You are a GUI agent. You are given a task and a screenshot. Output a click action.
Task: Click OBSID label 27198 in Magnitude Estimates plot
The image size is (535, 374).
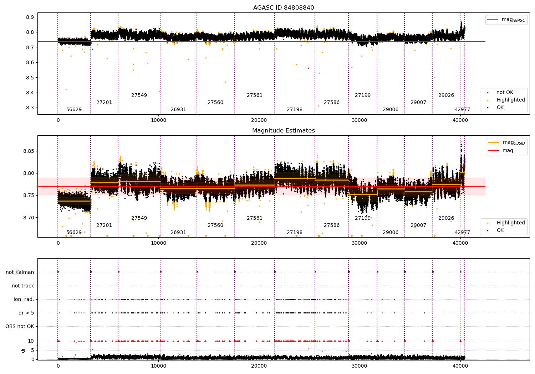295,233
